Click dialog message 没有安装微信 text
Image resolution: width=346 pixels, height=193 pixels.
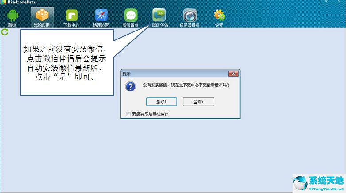click(x=186, y=85)
